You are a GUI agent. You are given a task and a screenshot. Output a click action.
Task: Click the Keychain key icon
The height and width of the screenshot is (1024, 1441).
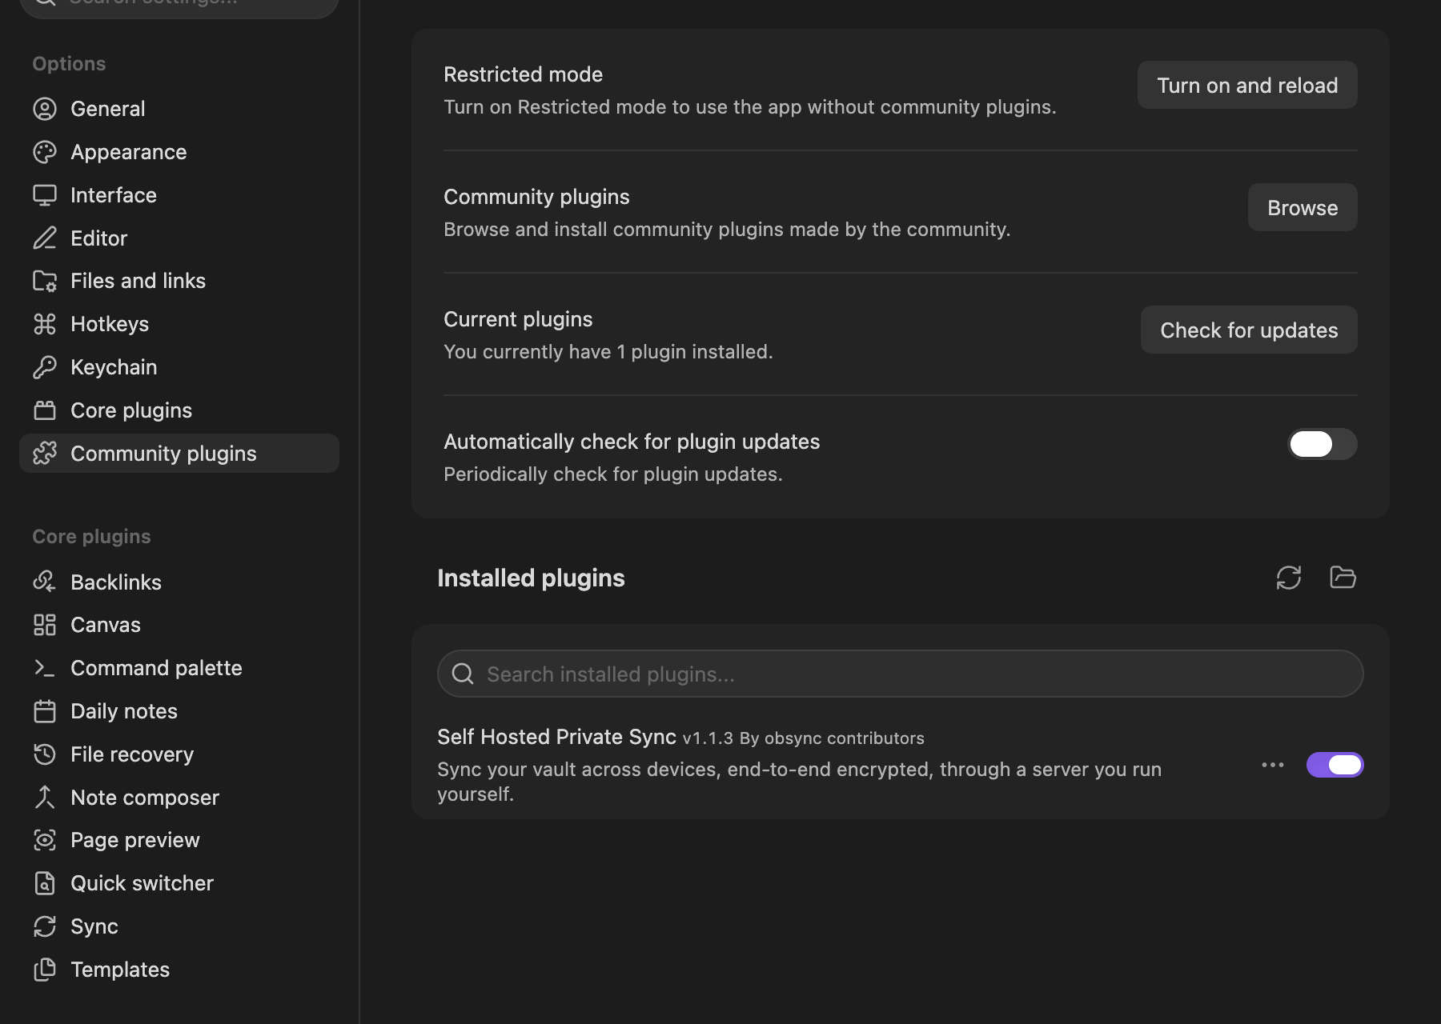(45, 367)
